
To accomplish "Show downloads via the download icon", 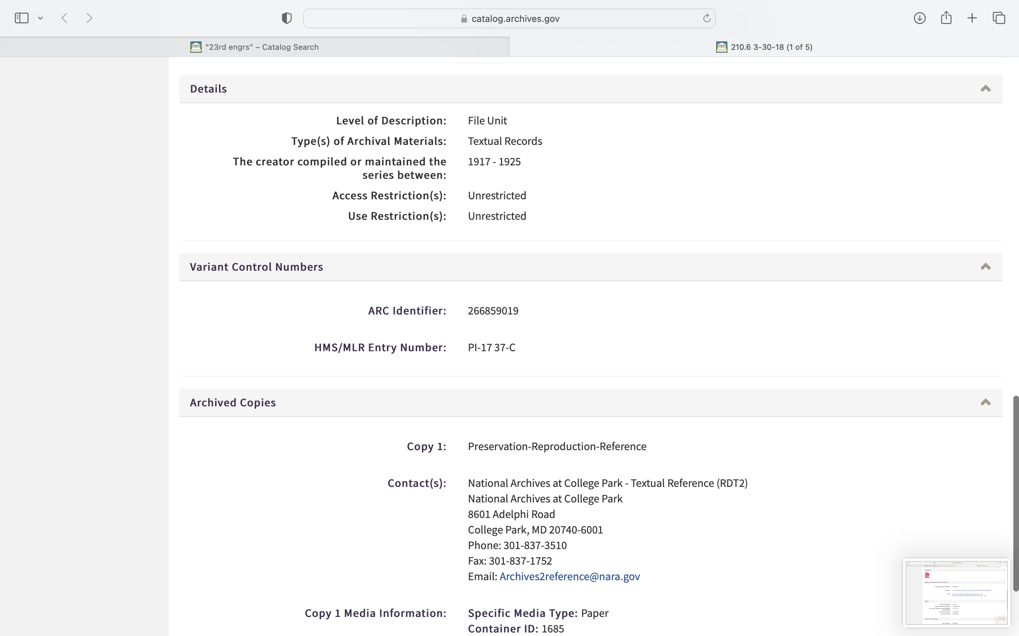I will [920, 18].
